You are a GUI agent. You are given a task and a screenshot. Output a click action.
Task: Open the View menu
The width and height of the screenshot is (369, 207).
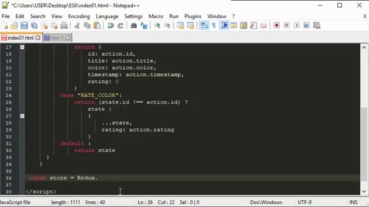[x=57, y=16]
